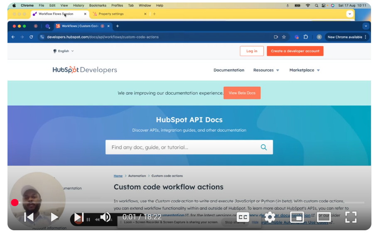Click the site info icon in address bar
Image resolution: width=376 pixels, height=234 pixels.
pyautogui.click(x=42, y=37)
